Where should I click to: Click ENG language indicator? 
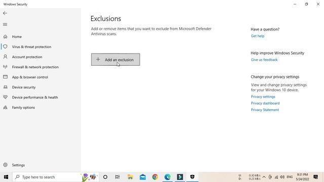click(x=290, y=177)
